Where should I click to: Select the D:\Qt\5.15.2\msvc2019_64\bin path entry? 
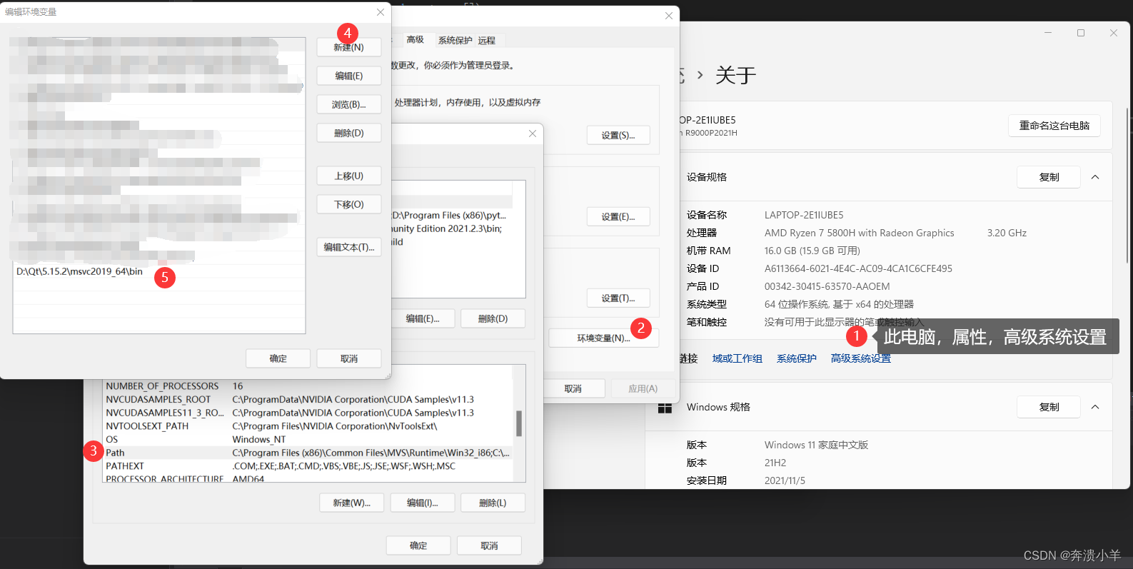coord(158,272)
